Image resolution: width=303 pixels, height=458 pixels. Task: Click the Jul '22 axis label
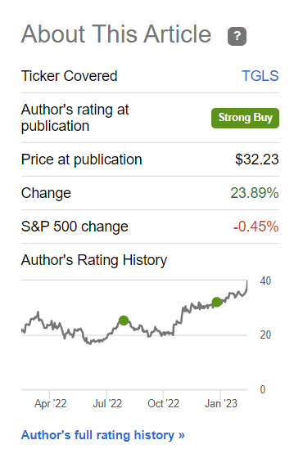(x=107, y=404)
